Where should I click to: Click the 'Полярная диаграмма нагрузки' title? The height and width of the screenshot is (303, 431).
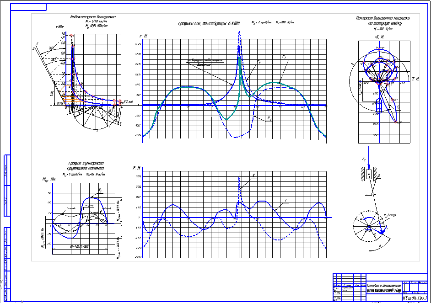(x=383, y=18)
